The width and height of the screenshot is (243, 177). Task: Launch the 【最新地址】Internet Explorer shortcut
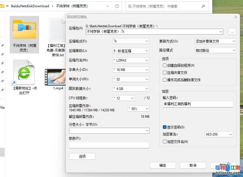pyautogui.click(x=24, y=72)
